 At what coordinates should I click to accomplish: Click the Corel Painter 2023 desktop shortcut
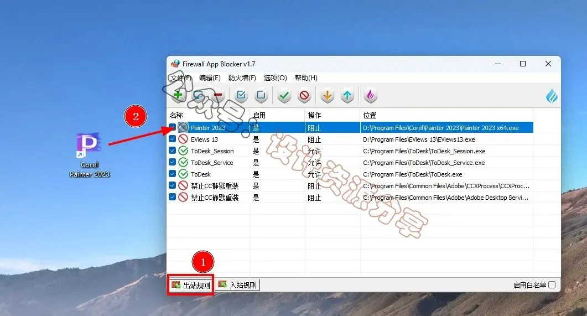pyautogui.click(x=90, y=155)
